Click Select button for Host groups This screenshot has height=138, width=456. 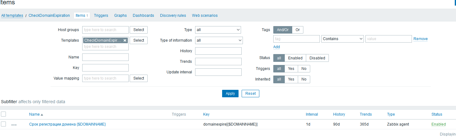point(139,30)
